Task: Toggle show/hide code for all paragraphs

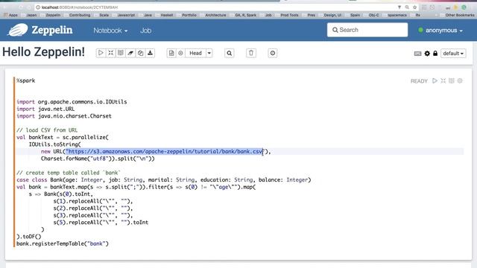Action: 111,53
